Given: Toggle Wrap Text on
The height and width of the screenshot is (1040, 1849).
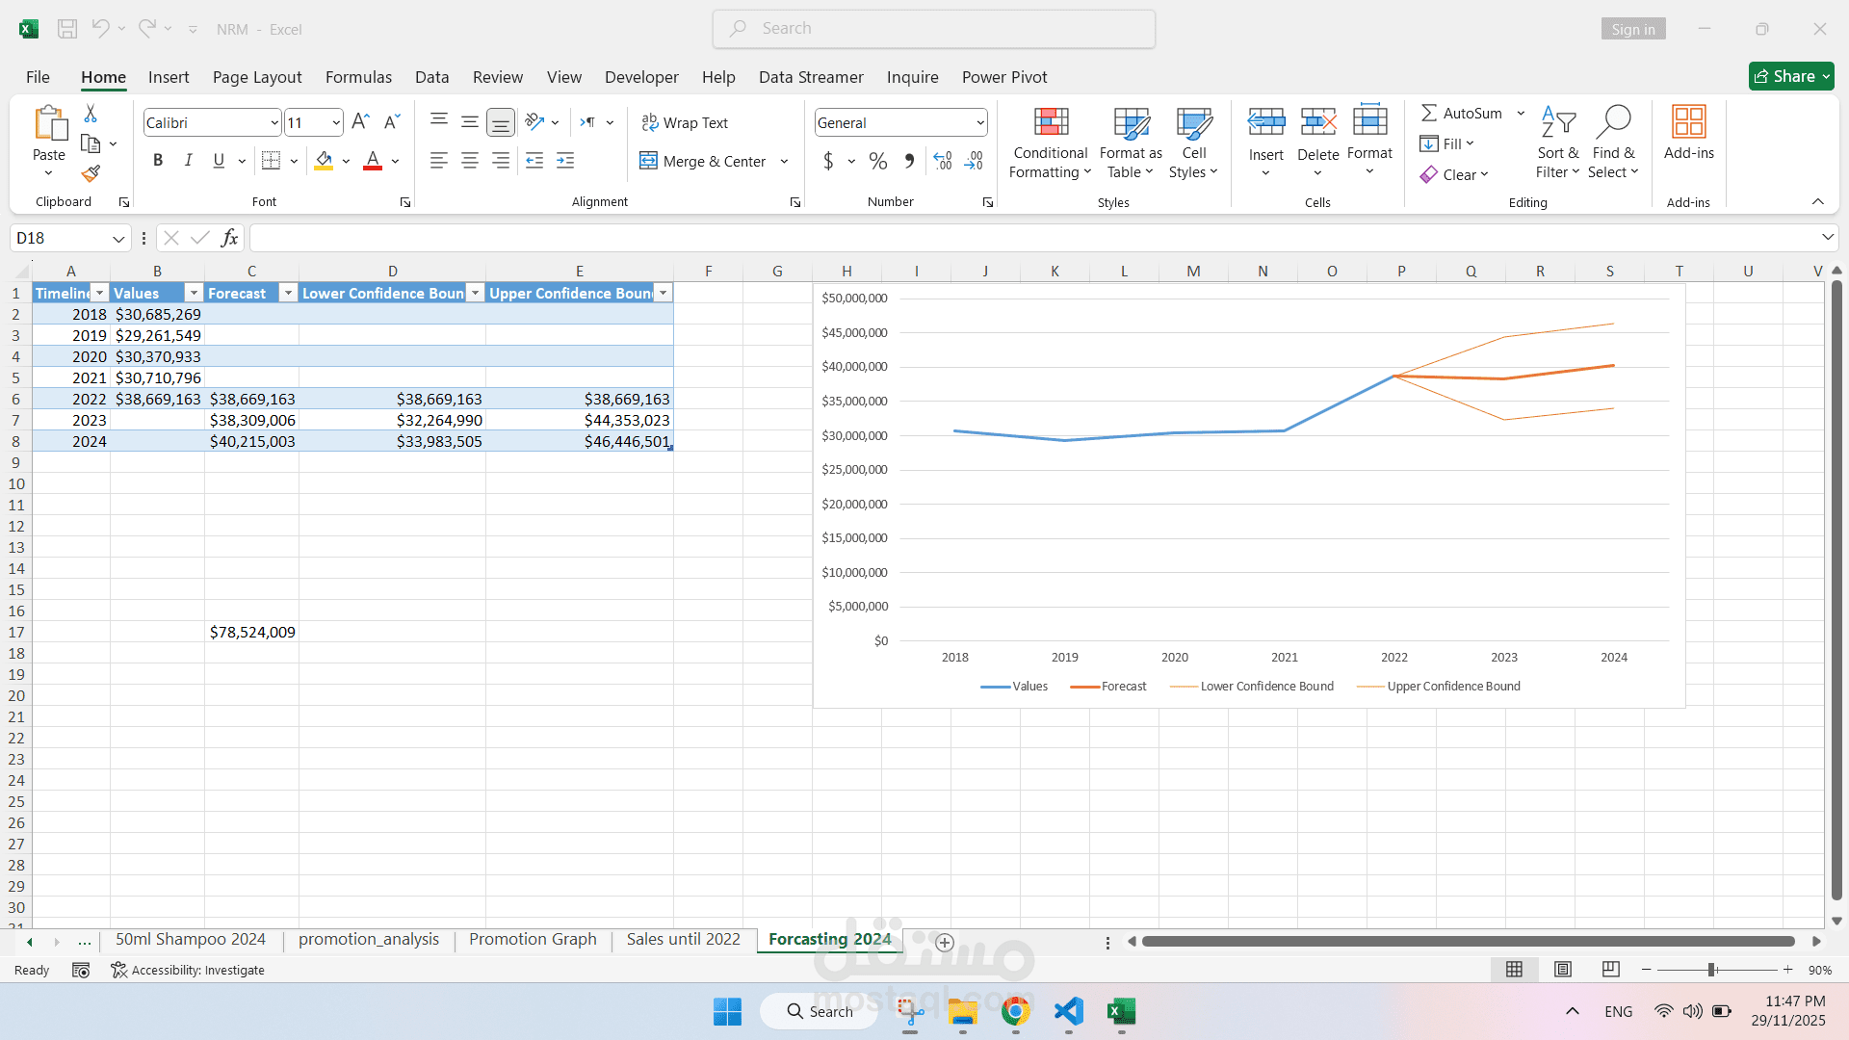Looking at the screenshot, I should [x=685, y=122].
